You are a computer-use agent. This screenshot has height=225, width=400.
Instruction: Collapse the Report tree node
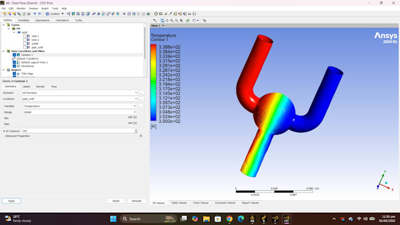pos(4,70)
